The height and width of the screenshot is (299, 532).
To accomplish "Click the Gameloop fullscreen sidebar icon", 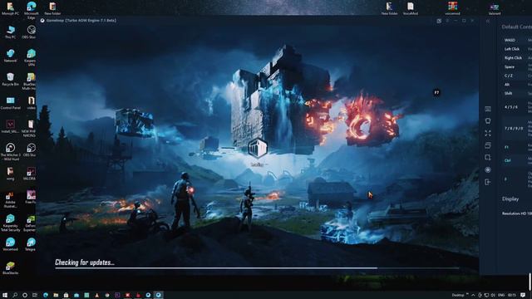I will click(488, 133).
